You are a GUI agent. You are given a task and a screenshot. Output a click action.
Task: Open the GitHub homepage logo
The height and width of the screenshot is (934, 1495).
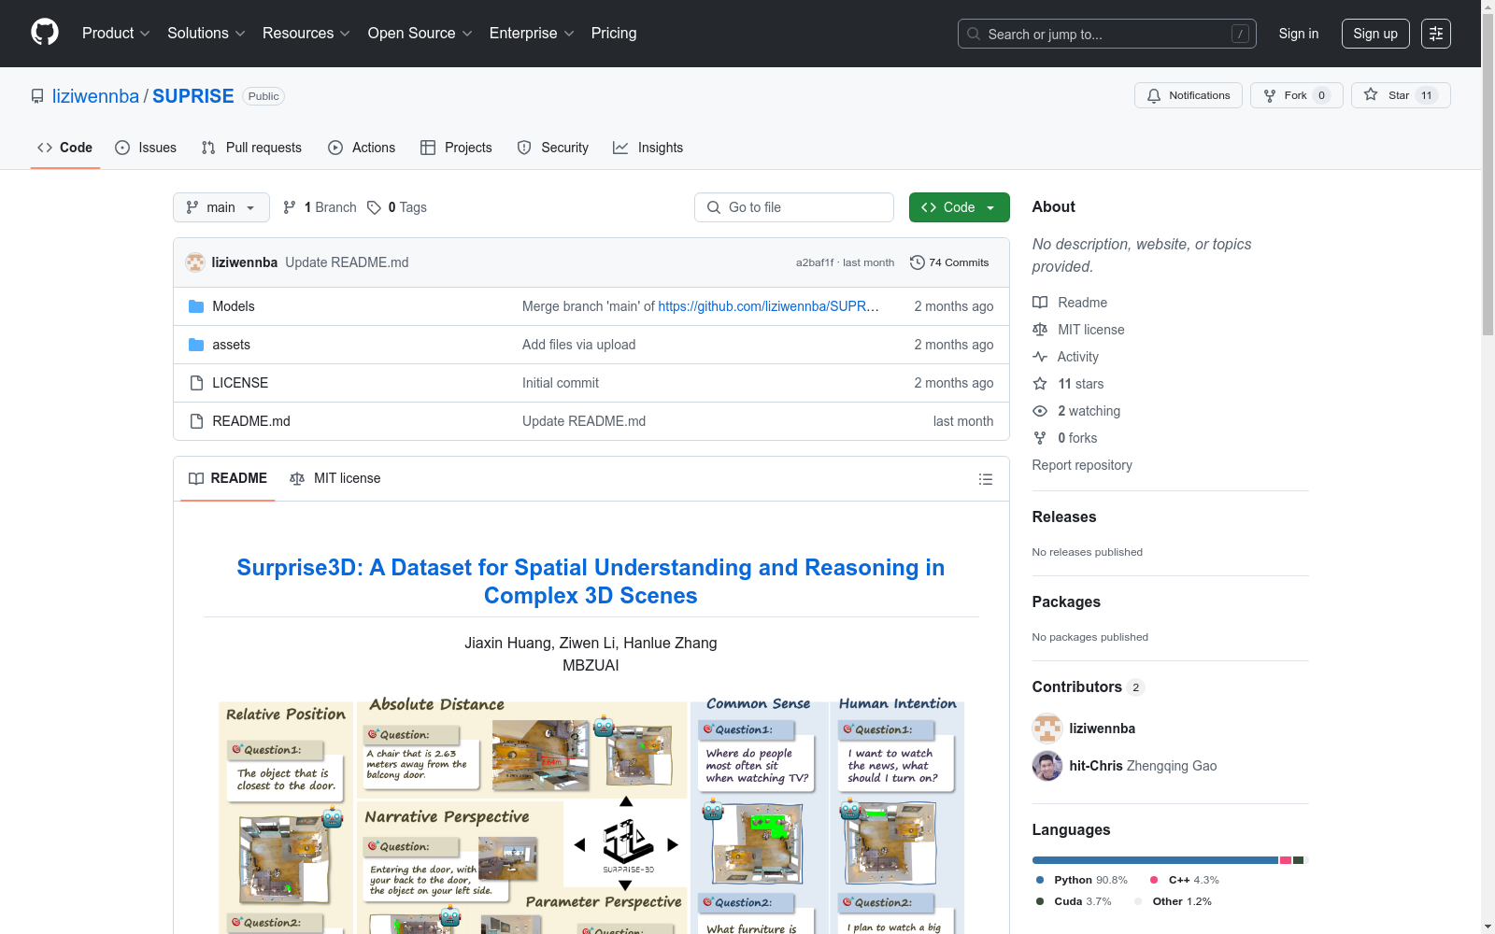point(45,33)
